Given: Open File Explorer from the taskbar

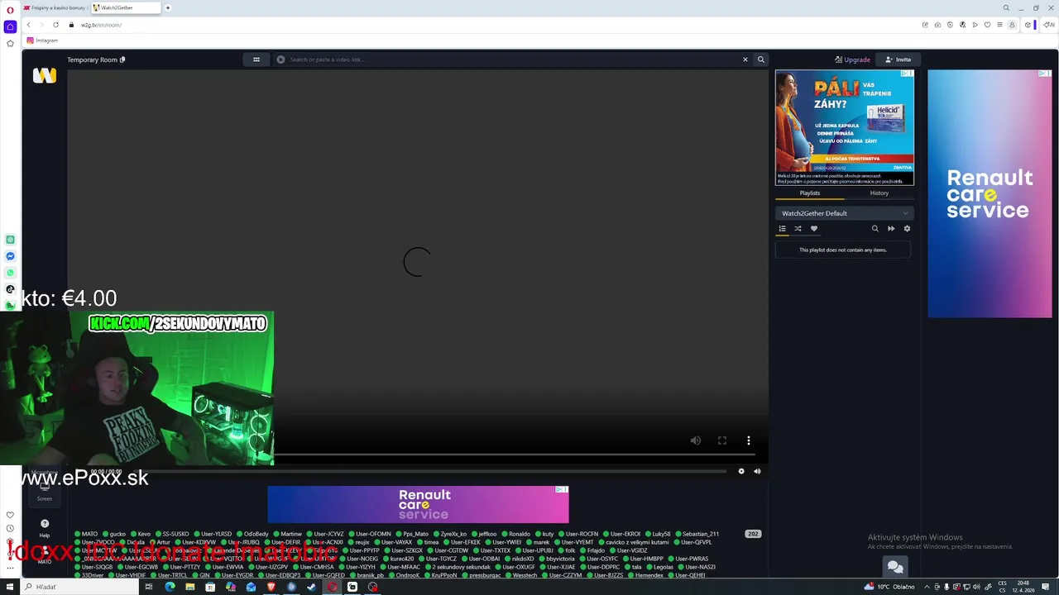Looking at the screenshot, I should (x=189, y=587).
